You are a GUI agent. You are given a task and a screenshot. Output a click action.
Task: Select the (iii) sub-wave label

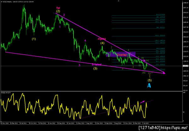coord(144,73)
